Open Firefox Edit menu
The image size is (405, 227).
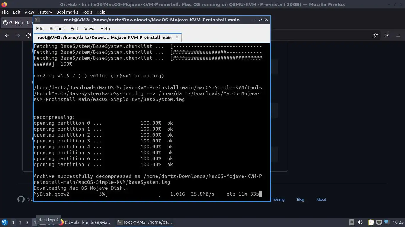click(17, 12)
